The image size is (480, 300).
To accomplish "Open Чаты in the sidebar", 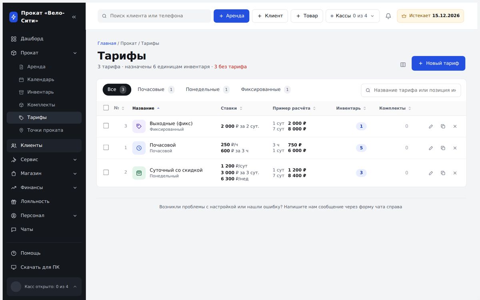I will tap(44, 230).
